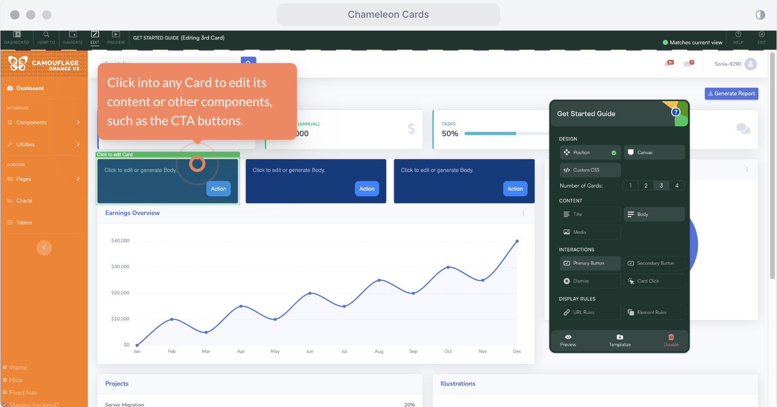Set Number of Cards to 1

click(630, 186)
